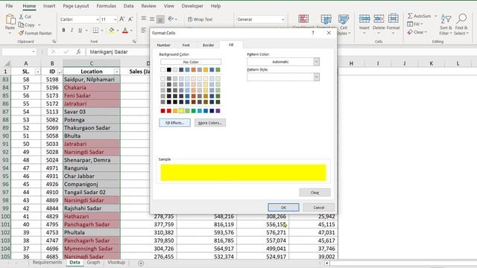Open the Pattern Color dropdown
477x268 pixels.
tap(316, 62)
